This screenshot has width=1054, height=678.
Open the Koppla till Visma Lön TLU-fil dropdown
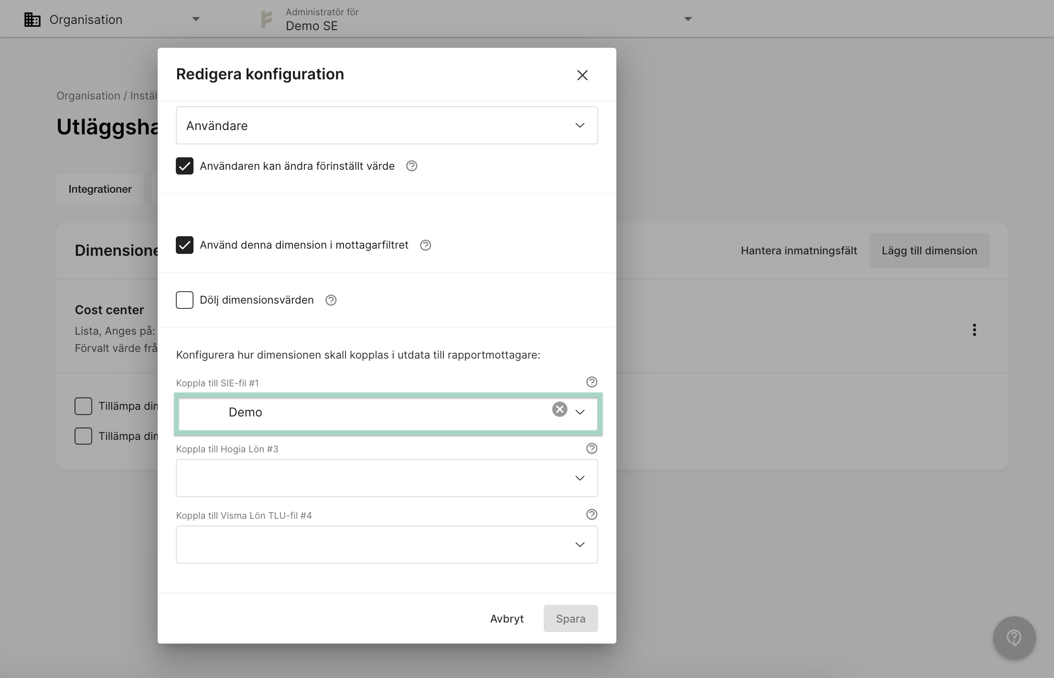coord(387,545)
